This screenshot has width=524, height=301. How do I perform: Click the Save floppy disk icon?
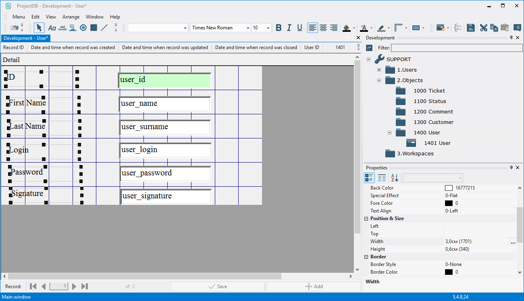click(x=470, y=28)
